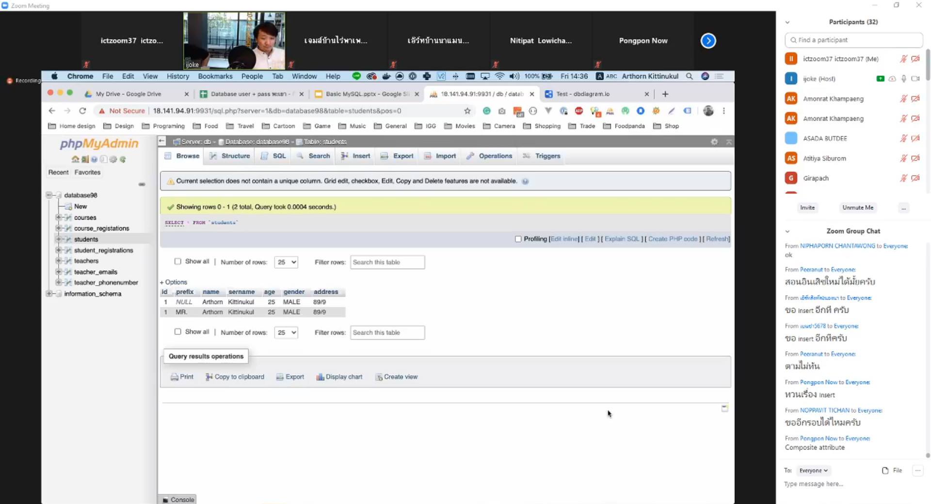Click the browser back arrow
Viewport: 931px width, 504px height.
click(52, 111)
